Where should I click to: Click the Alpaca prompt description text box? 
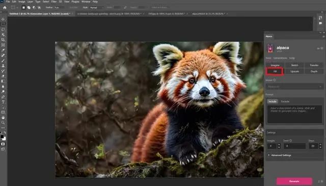[294, 114]
